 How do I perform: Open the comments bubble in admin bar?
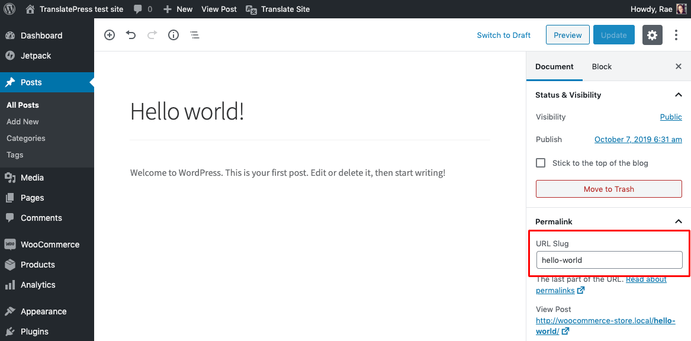coord(139,9)
